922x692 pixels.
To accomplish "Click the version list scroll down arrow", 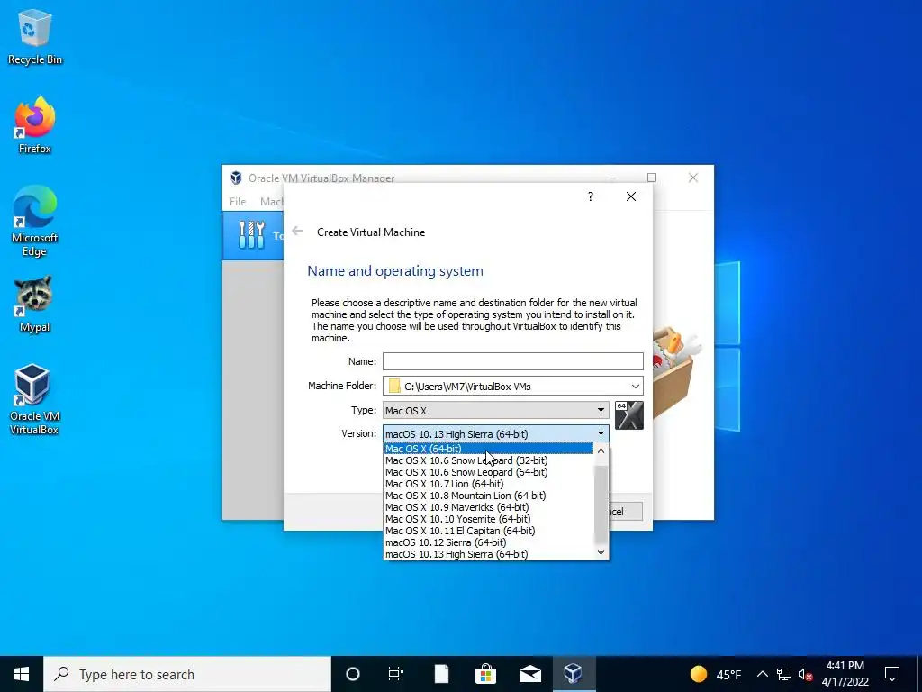I will point(601,552).
